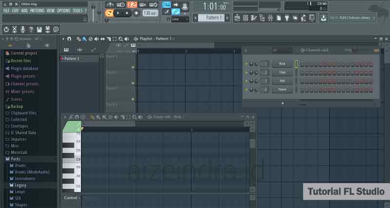Open the Pattern 1 selector dropdown
390x208 pixels.
(x=211, y=18)
